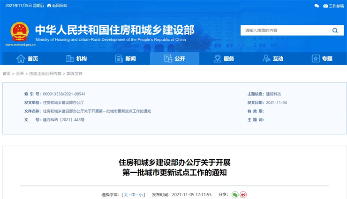The width and height of the screenshot is (347, 199).
Task: Click the 建设科技 subject value
Action: click(x=273, y=94)
